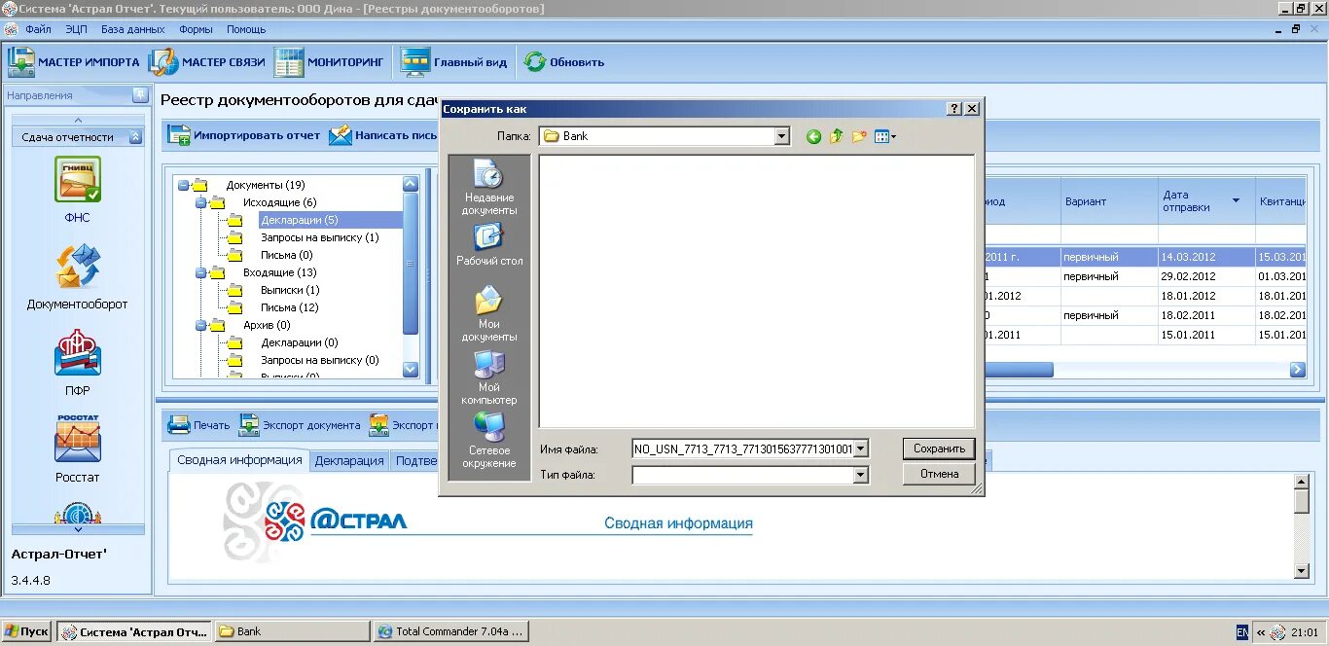This screenshot has width=1329, height=646.
Task: Sort by Дата отправки column header
Action: (x=1206, y=200)
